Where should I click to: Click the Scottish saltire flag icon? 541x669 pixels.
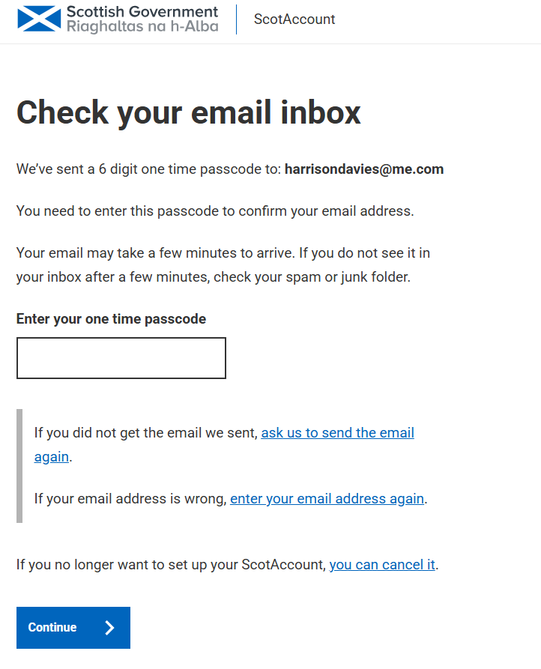tap(39, 19)
